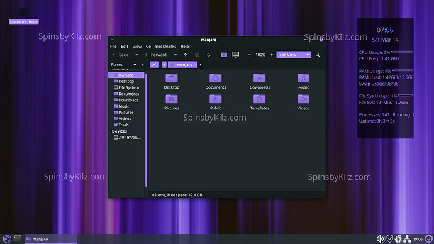This screenshot has height=244, width=434.
Task: Open the Pictures folder icon
Action: point(172,99)
